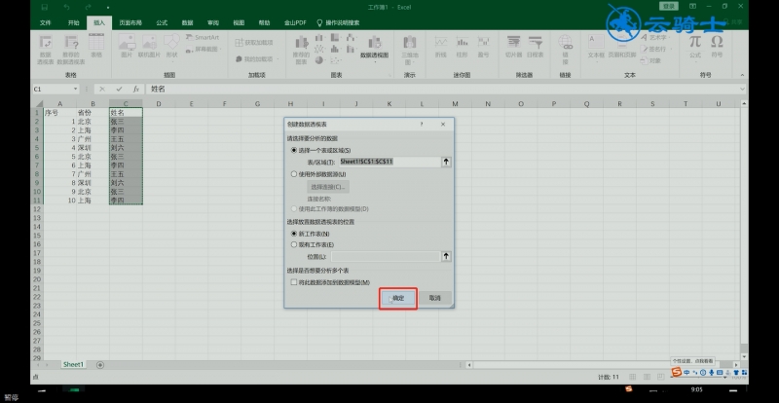The image size is (779, 403).
Task: Click the π 公式 equation icon
Action: coord(695,46)
